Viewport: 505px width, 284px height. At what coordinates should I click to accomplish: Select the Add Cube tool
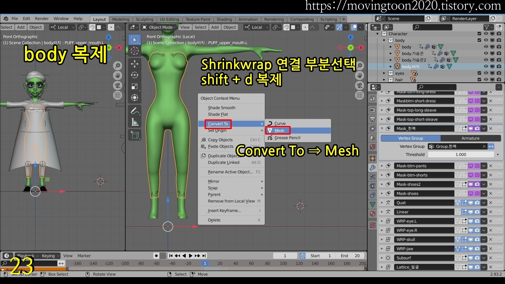click(135, 135)
